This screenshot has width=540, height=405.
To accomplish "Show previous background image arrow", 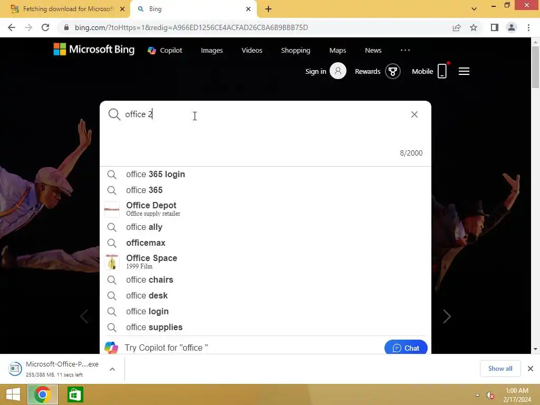I will 84,316.
